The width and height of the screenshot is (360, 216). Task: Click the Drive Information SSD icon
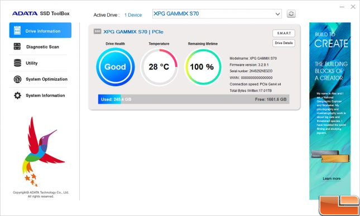pos(17,31)
